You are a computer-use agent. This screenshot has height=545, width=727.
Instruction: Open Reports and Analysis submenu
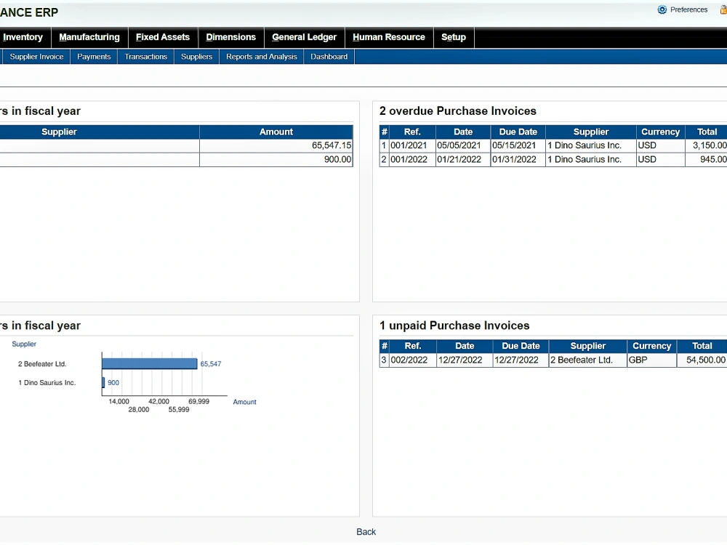(262, 57)
